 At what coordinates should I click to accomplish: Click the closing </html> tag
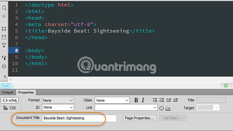click(x=37, y=64)
